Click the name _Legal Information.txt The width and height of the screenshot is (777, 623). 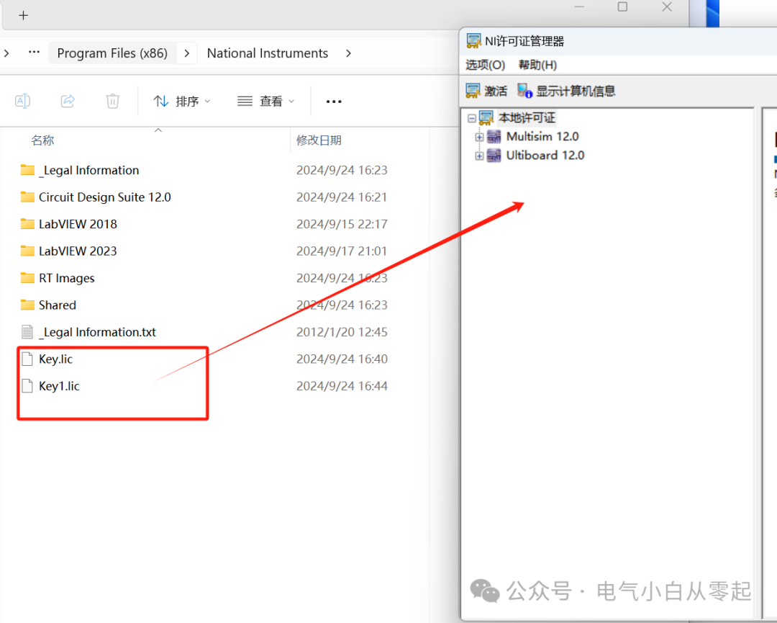98,332
